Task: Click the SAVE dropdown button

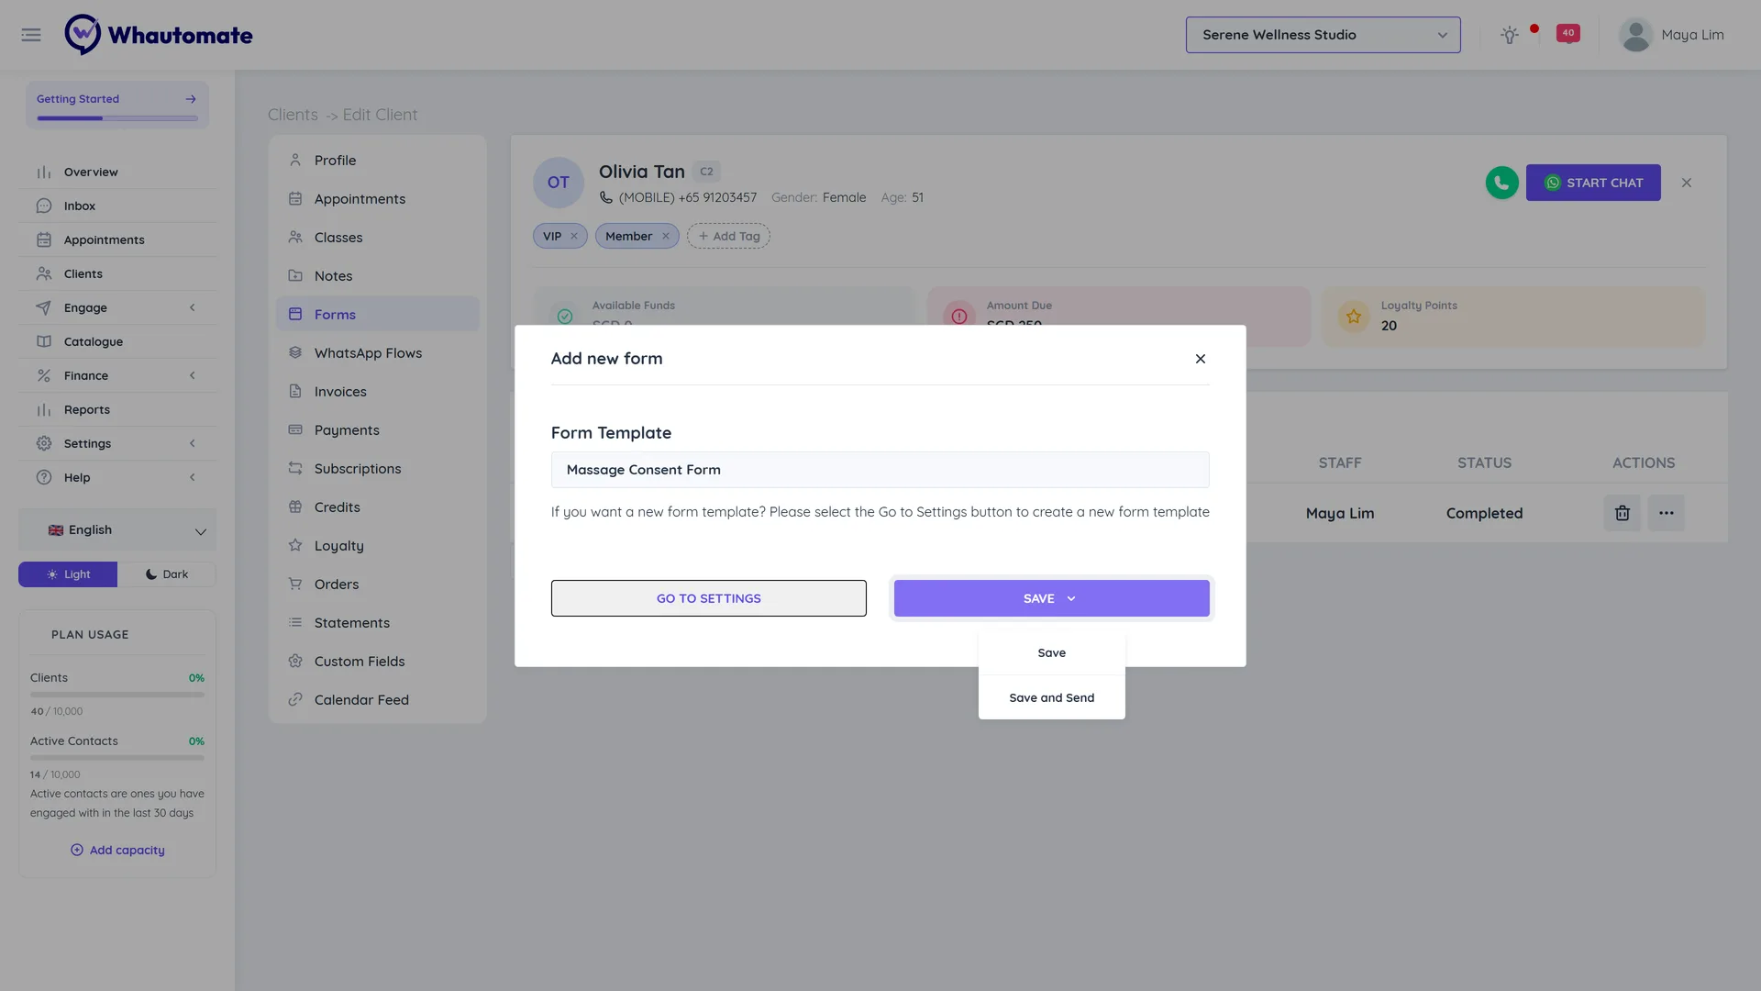Action: (x=1051, y=598)
